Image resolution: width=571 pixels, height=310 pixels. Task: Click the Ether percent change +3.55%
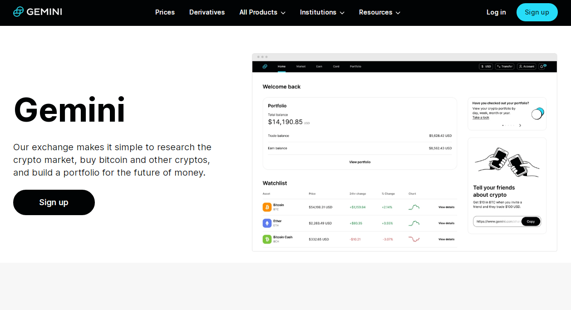coord(387,223)
